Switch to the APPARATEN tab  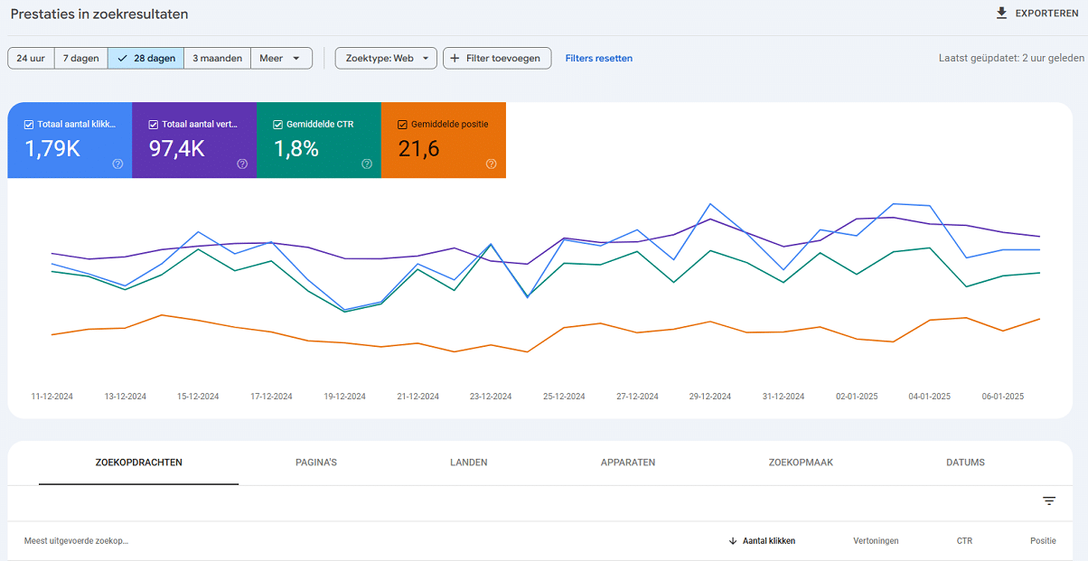click(x=628, y=463)
